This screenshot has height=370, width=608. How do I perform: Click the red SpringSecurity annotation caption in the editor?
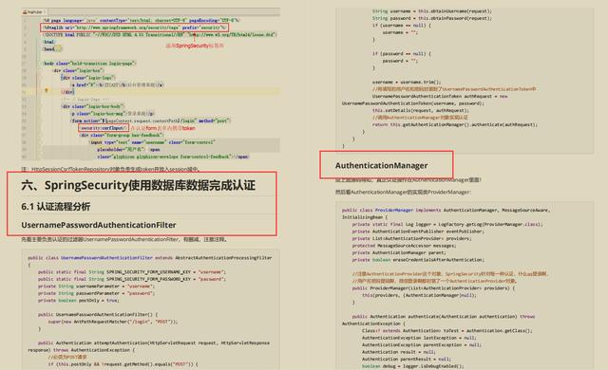point(195,46)
